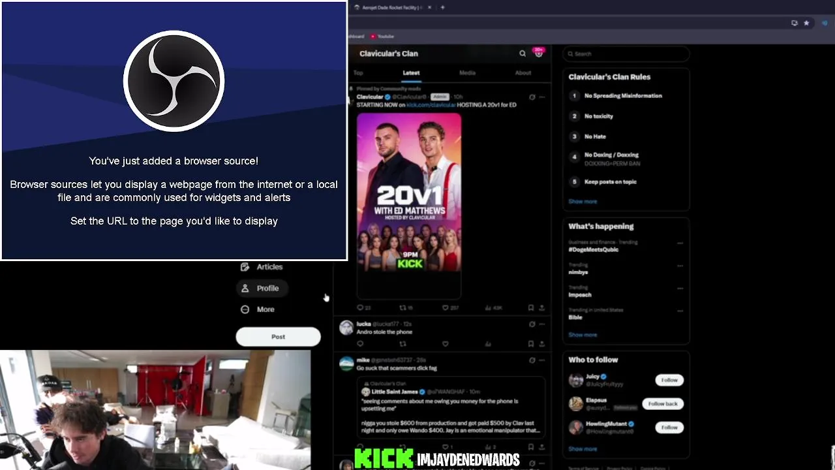Open more options on mike's post
The width and height of the screenshot is (835, 470).
tap(541, 360)
